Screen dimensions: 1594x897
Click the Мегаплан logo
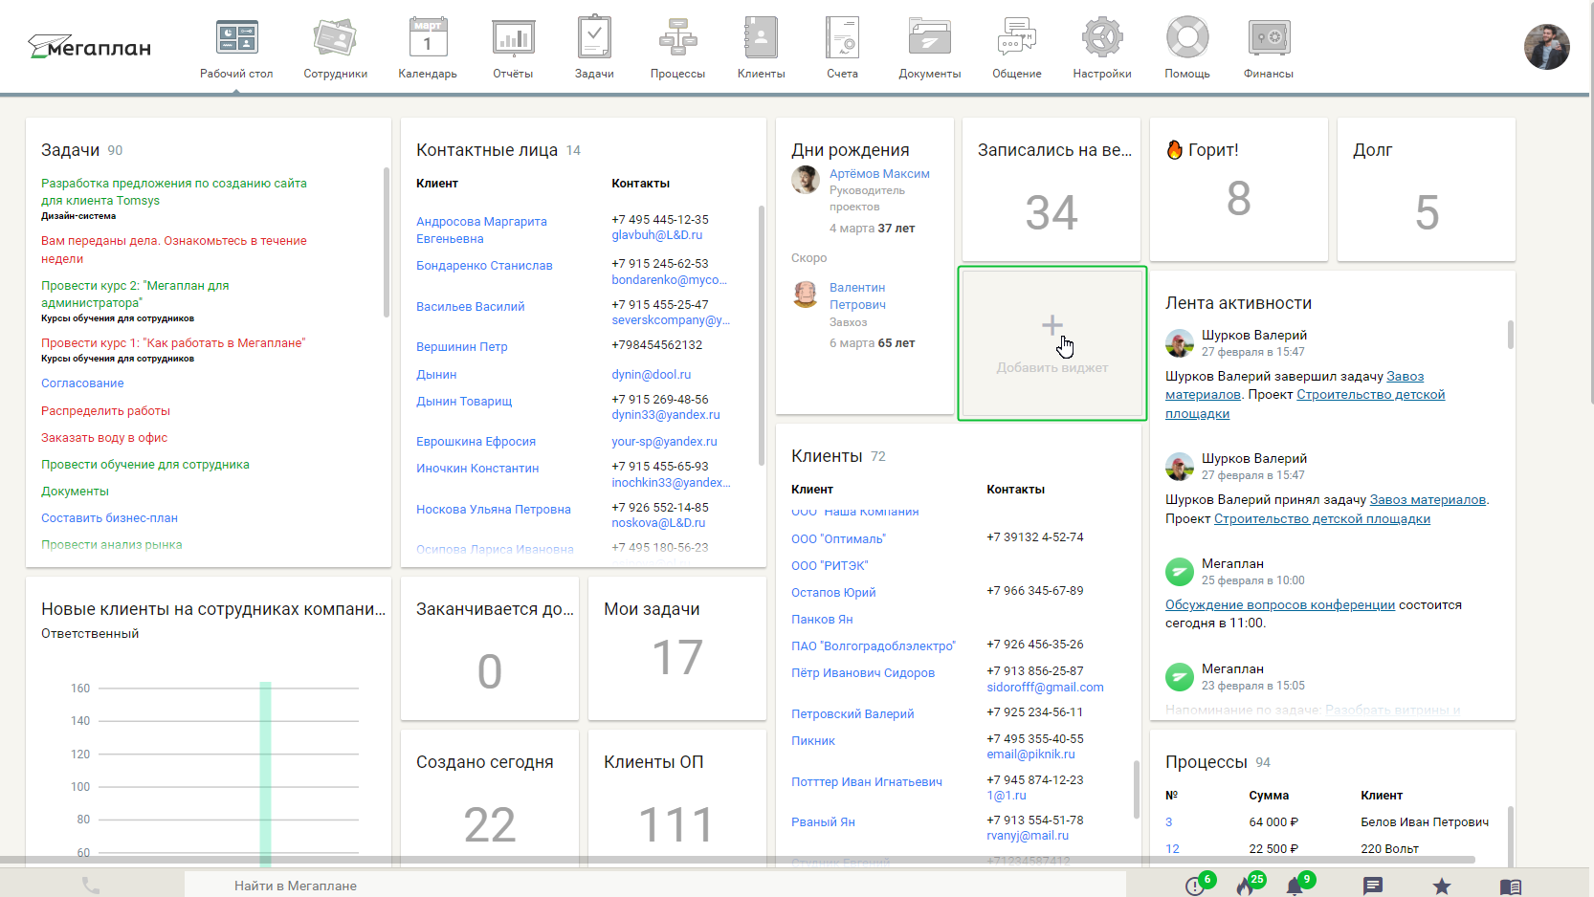click(90, 47)
